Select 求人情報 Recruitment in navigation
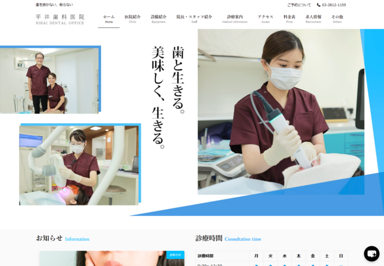Image resolution: width=384 pixels, height=266 pixels. click(313, 19)
